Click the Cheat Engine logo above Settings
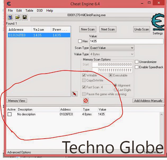Viewport: 167px width, 160px height. pos(158,22)
